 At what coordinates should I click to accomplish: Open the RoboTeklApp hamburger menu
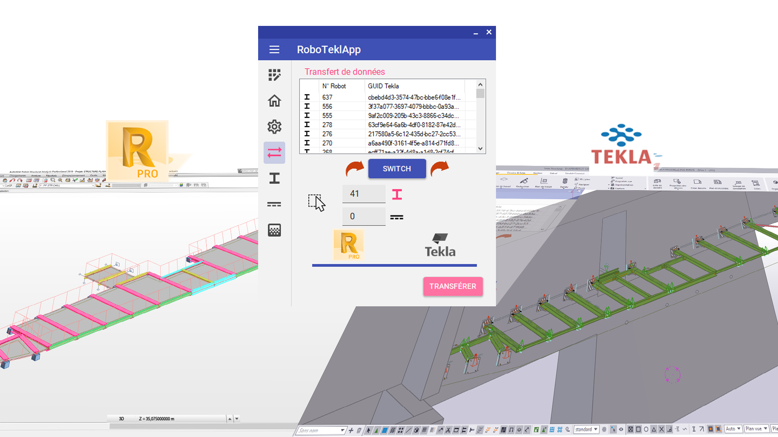point(274,49)
